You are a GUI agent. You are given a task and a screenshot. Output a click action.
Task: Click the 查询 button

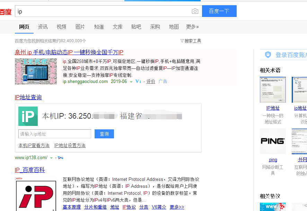(x=104, y=134)
